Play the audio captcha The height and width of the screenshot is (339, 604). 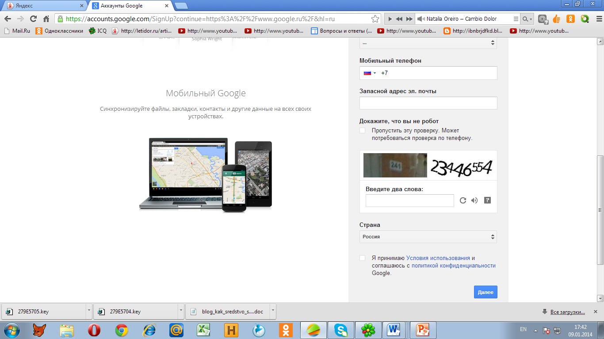474,200
